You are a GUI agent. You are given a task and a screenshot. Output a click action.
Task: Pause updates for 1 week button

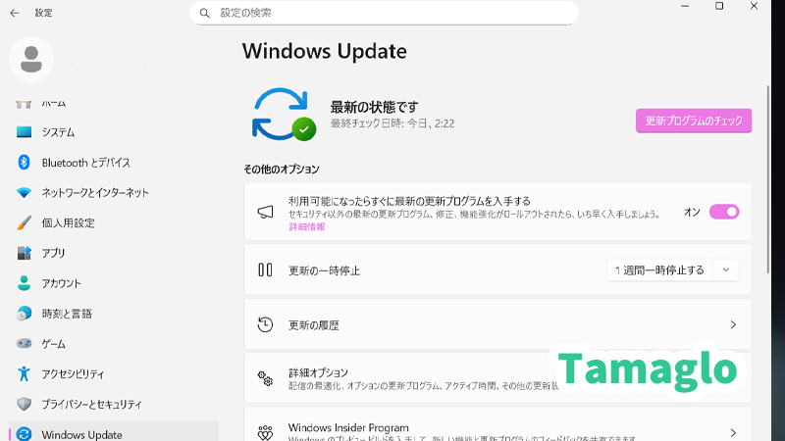coord(659,270)
